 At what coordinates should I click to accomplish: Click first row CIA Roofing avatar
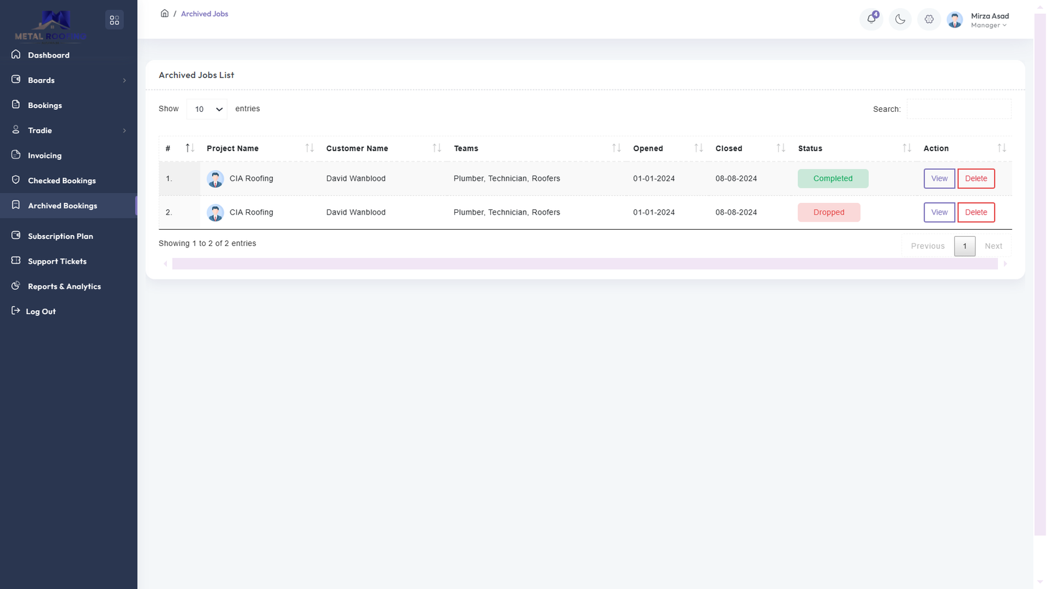215,179
